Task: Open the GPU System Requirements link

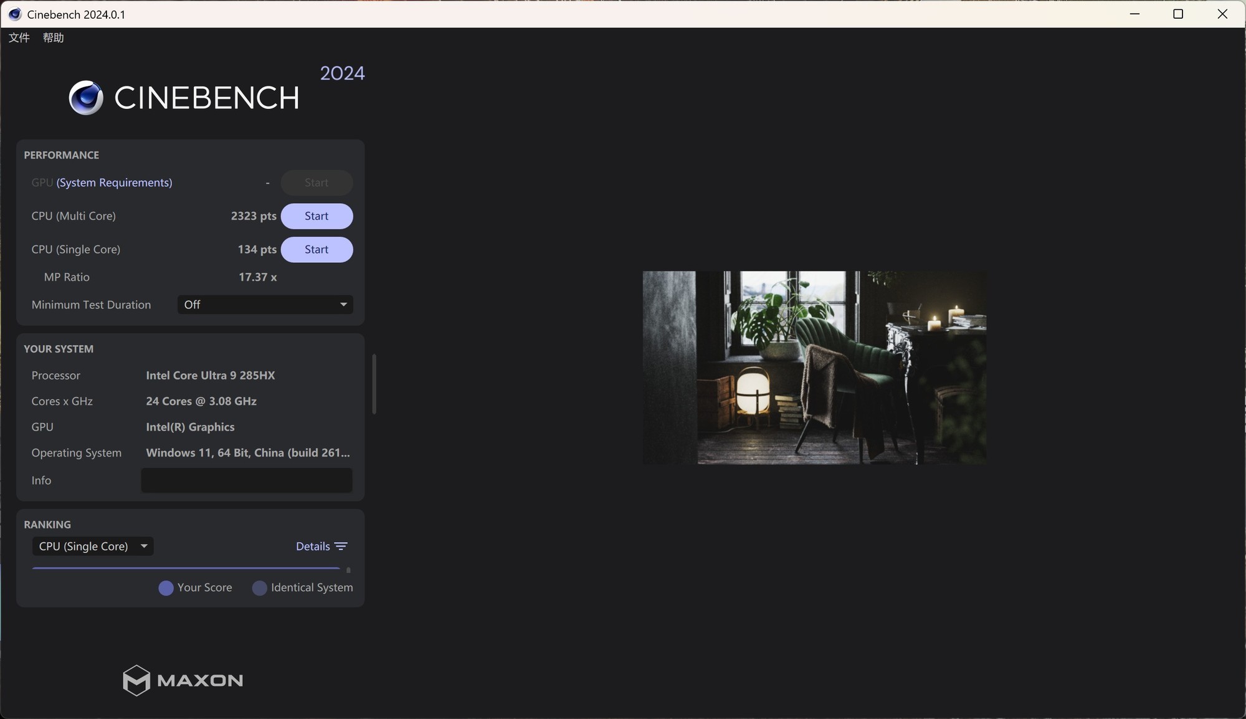Action: (114, 183)
